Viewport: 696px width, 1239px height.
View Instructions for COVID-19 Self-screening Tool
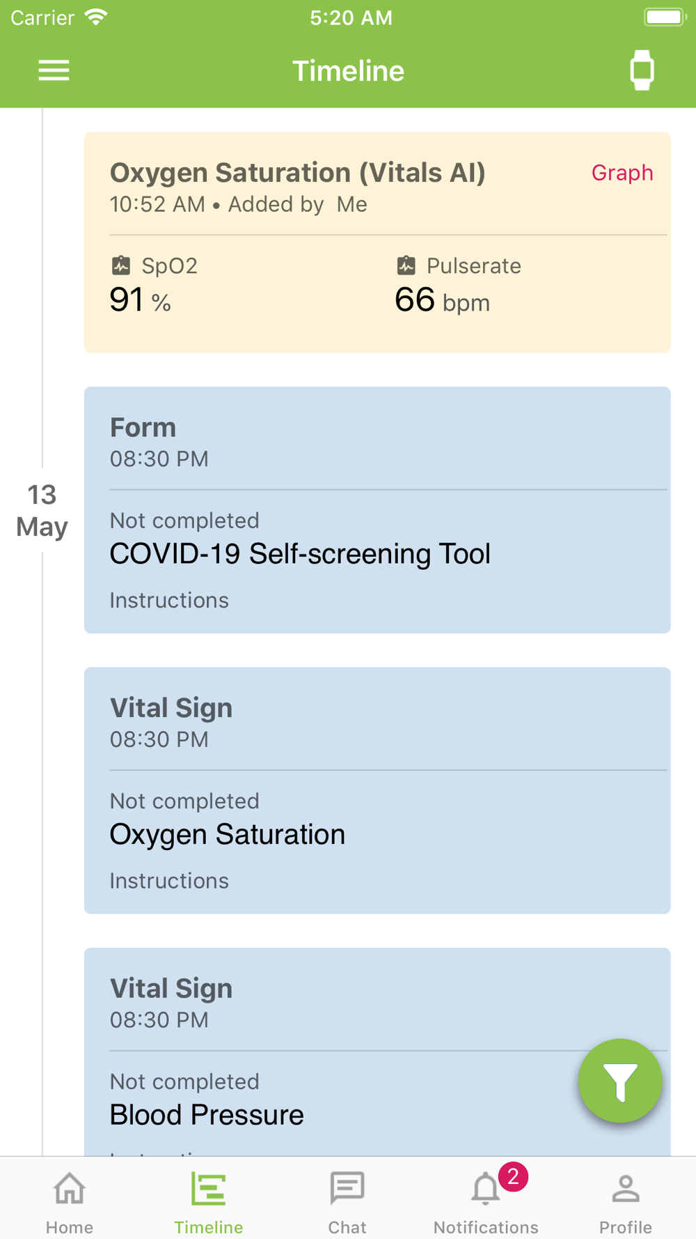pyautogui.click(x=169, y=601)
